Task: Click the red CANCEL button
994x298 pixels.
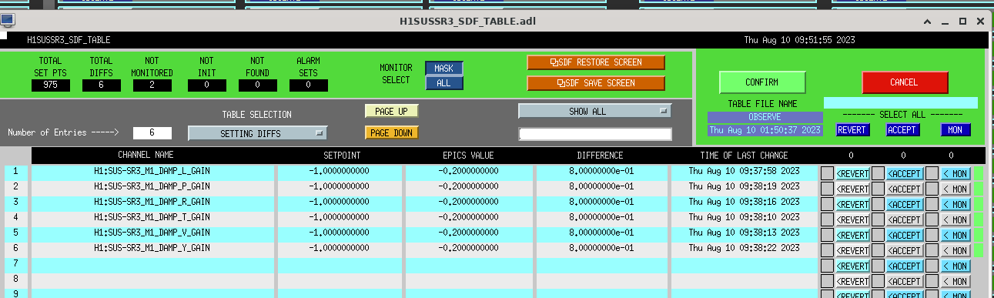Action: (904, 82)
